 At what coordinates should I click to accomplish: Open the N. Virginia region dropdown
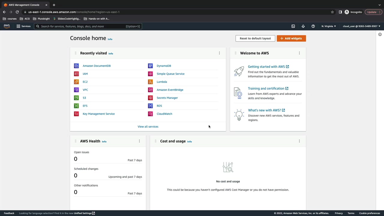point(328,26)
